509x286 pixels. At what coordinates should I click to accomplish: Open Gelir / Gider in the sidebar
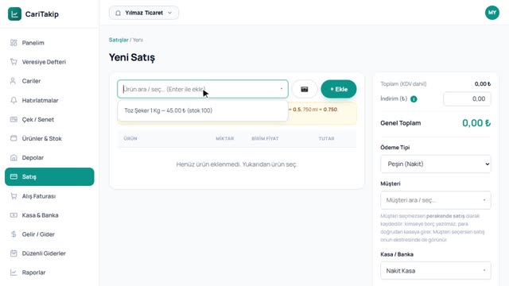(49, 234)
